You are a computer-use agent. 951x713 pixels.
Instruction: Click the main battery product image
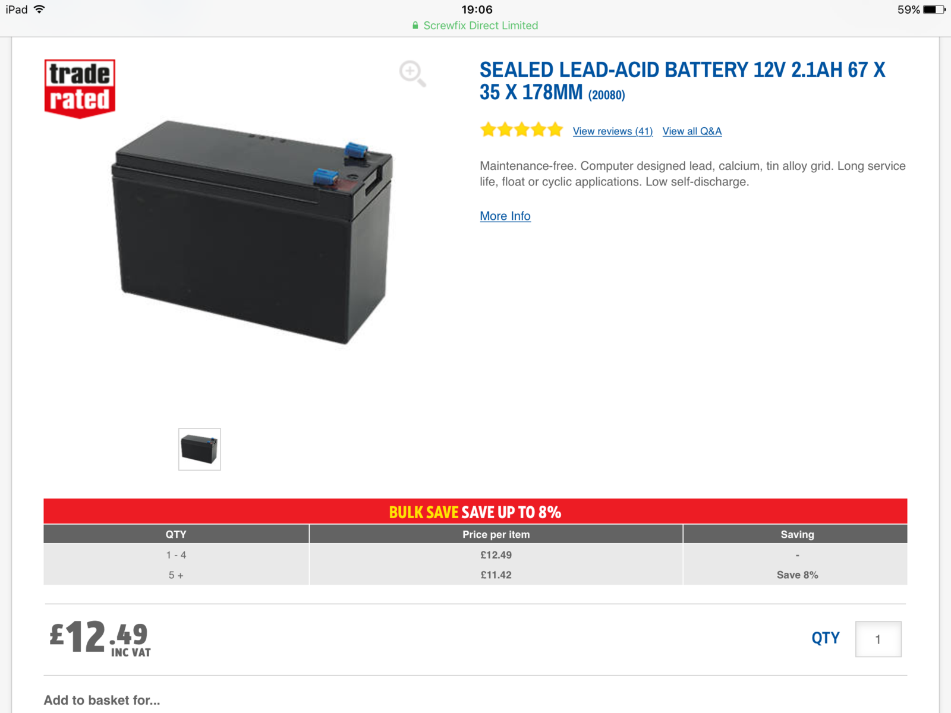[x=253, y=232]
